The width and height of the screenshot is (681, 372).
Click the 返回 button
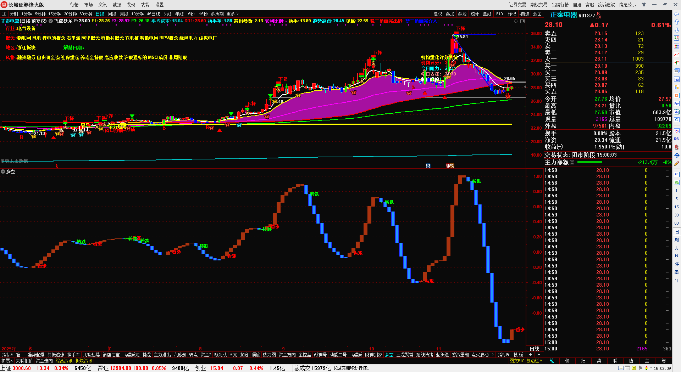click(x=537, y=14)
